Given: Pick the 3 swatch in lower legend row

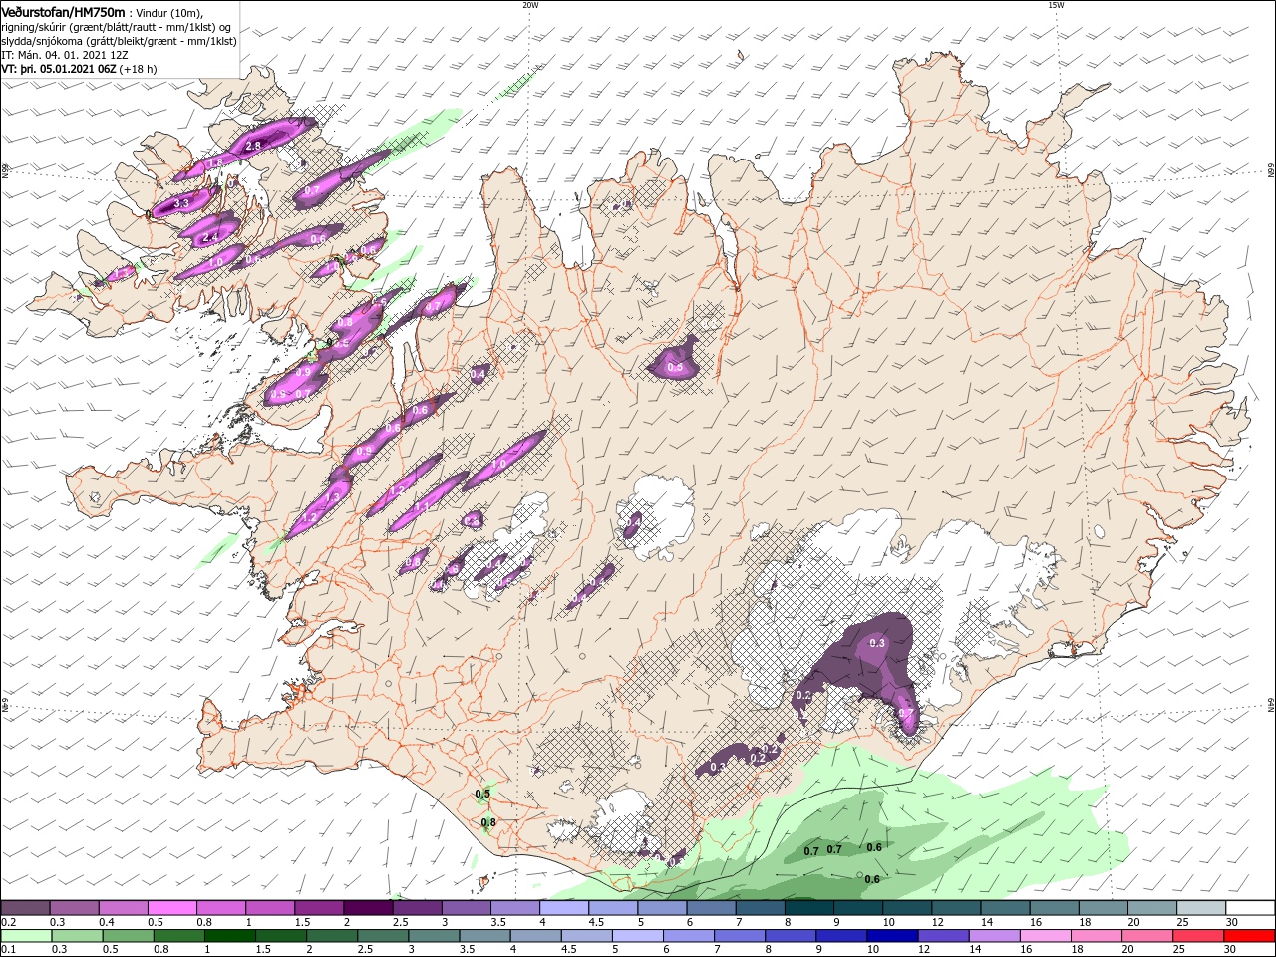Looking at the screenshot, I should click(x=434, y=936).
